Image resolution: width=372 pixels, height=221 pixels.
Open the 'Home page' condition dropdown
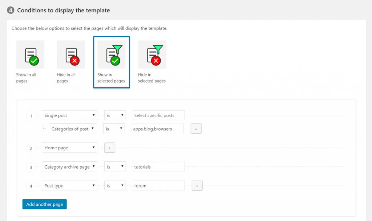click(x=69, y=147)
